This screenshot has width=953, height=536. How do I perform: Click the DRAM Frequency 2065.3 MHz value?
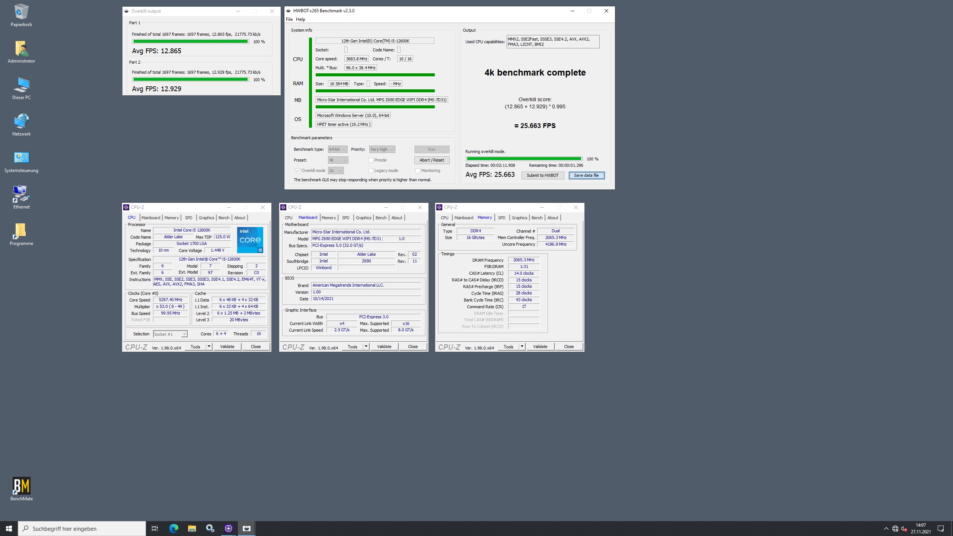[x=524, y=260]
